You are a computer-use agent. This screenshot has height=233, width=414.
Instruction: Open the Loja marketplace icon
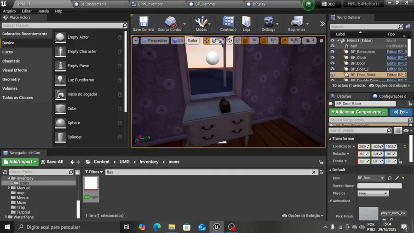tap(247, 22)
